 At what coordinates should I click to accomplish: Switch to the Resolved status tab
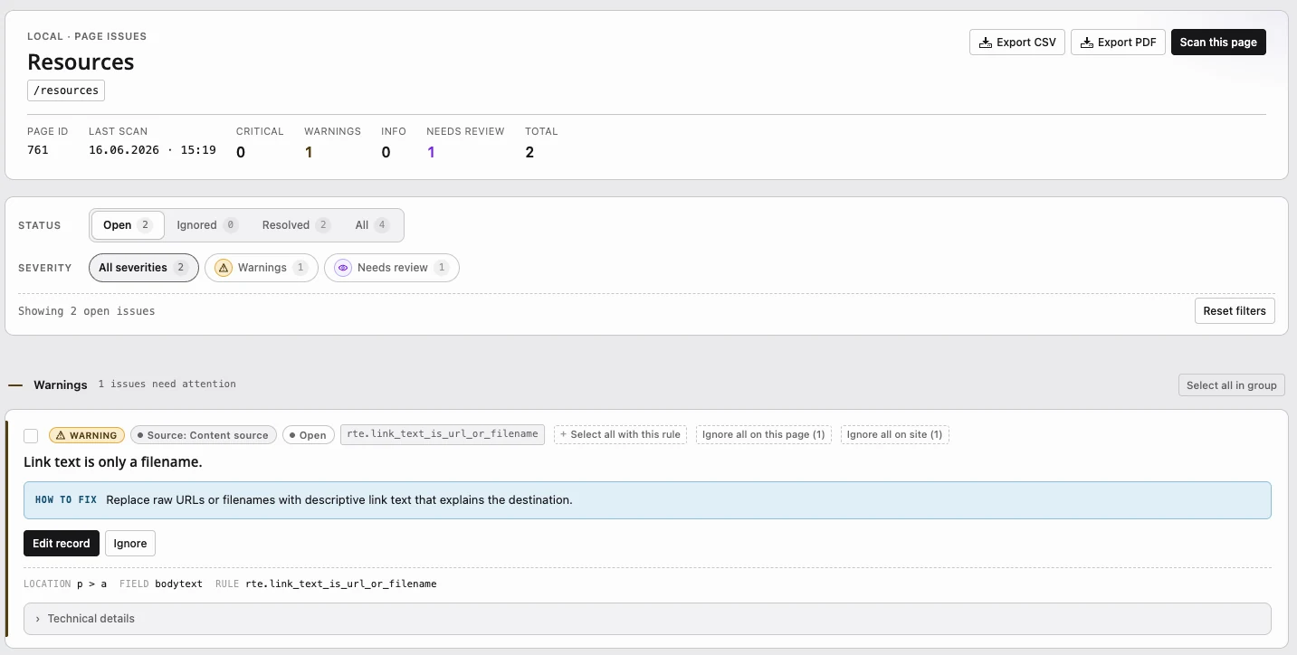[x=296, y=225]
